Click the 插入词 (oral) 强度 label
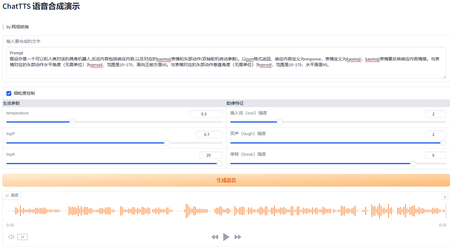 click(x=249, y=113)
